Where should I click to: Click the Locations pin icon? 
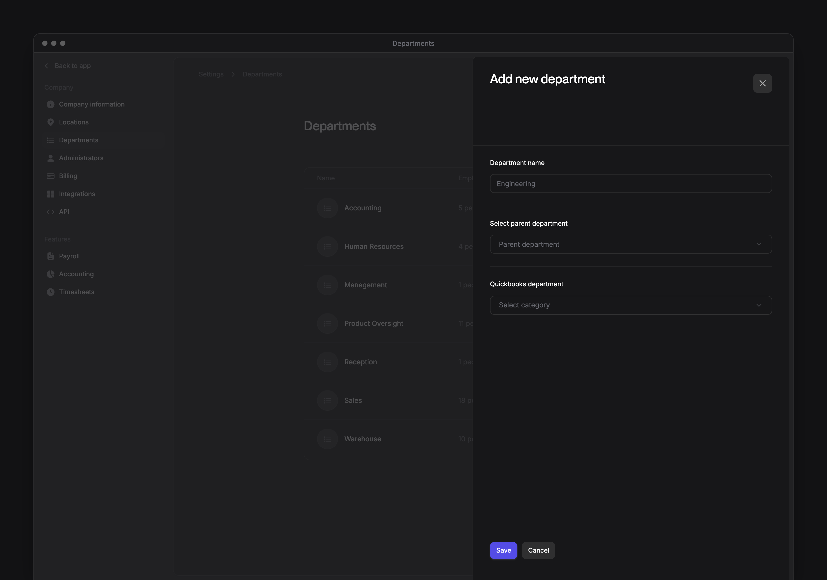[50, 122]
